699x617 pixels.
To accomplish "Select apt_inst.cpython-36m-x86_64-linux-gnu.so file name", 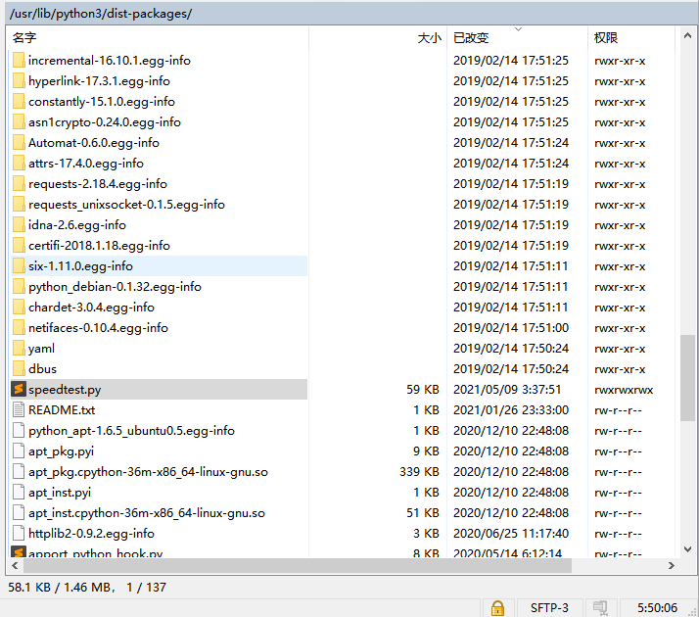I will point(147,512).
